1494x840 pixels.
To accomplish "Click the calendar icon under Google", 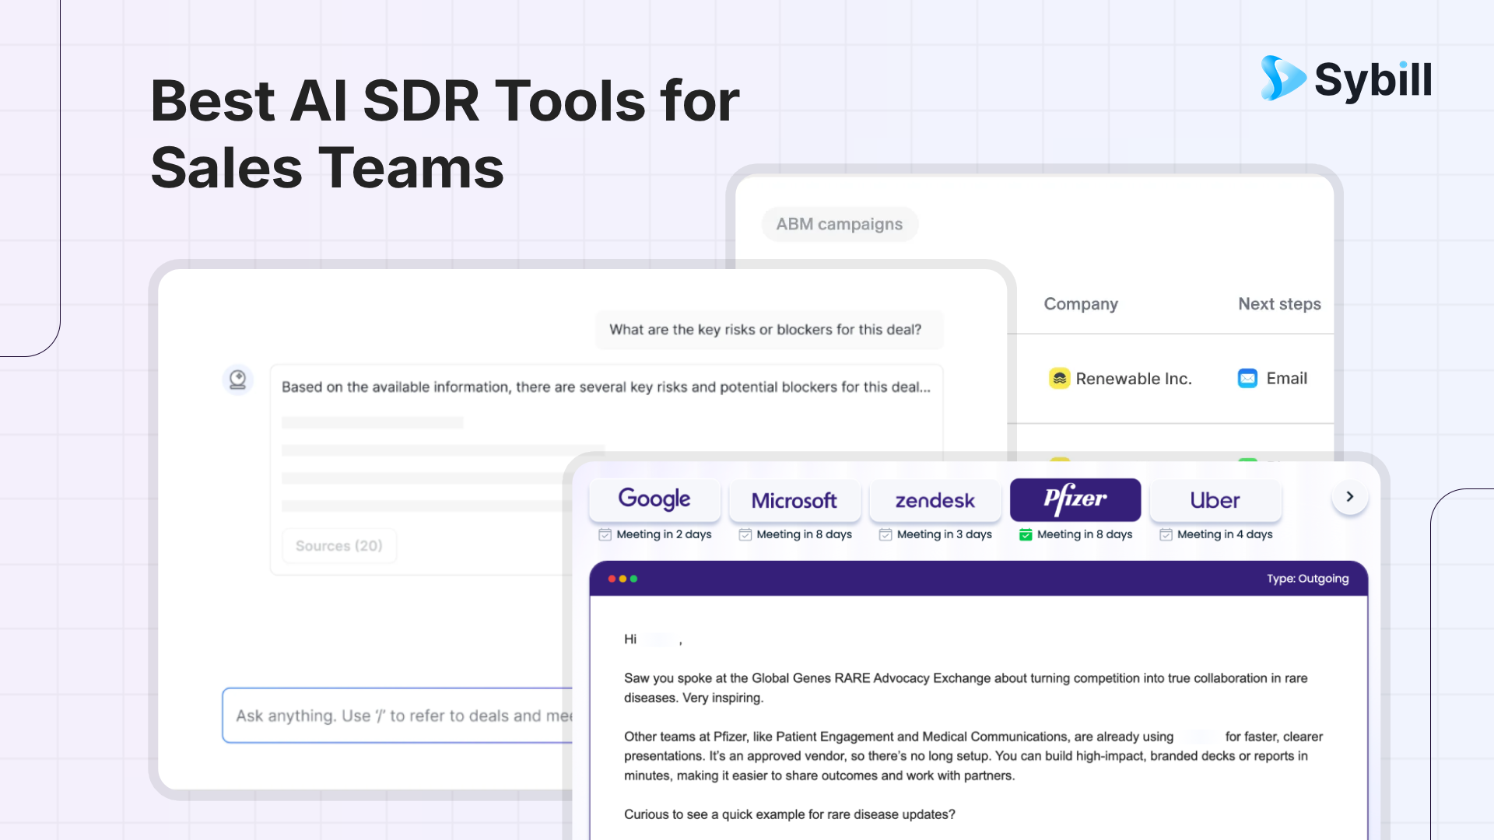I will [x=605, y=534].
